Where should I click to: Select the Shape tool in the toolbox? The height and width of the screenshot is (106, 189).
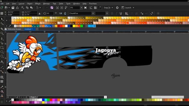[x=2, y=24]
